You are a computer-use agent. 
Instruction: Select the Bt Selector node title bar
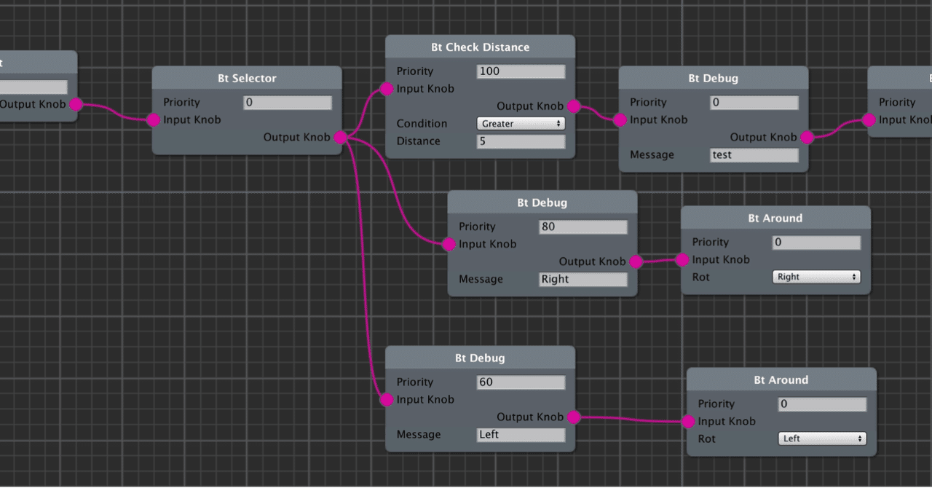click(247, 78)
